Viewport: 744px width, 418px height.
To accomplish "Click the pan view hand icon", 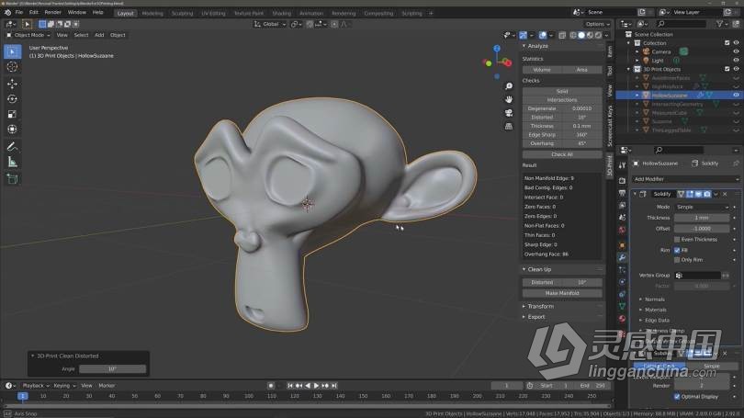I will click(x=509, y=99).
